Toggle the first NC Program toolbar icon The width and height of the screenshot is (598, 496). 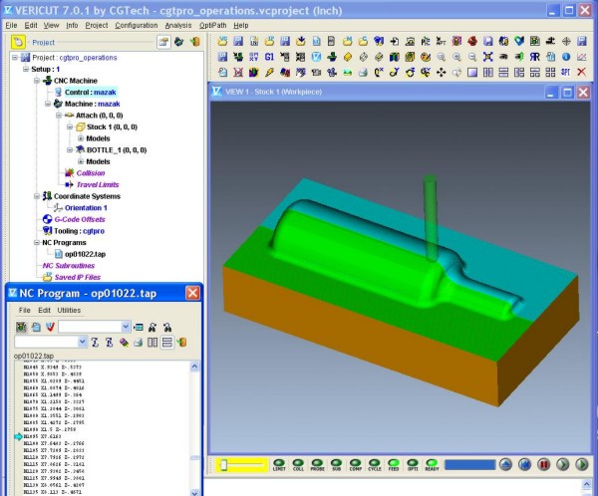21,327
